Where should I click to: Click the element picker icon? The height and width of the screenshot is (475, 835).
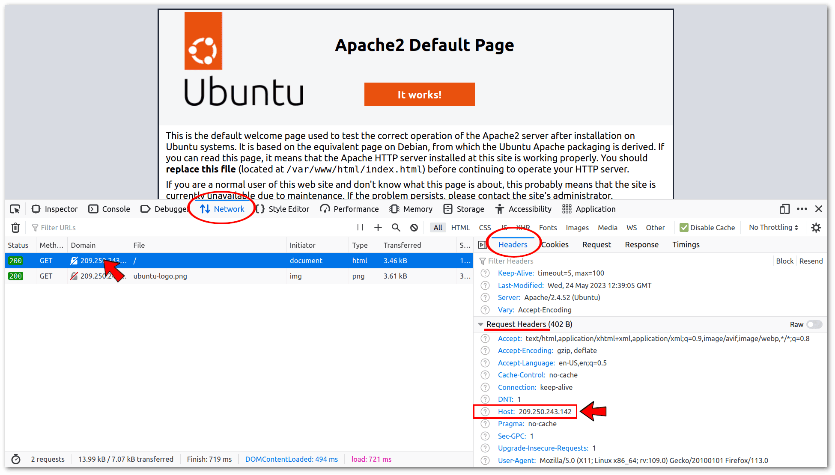pyautogui.click(x=15, y=209)
